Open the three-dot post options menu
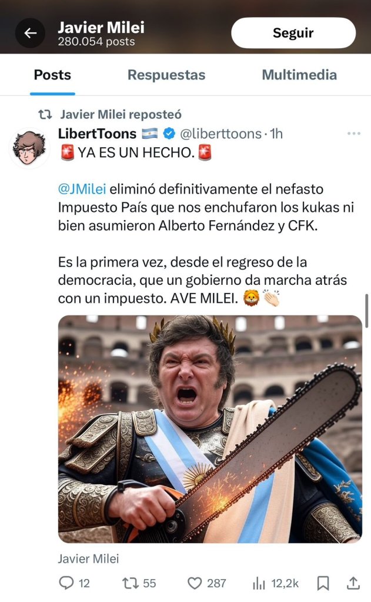371x602 pixels. click(x=353, y=134)
